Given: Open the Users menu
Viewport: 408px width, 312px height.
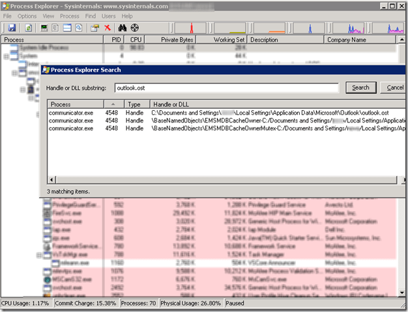Looking at the screenshot, I should tap(108, 16).
